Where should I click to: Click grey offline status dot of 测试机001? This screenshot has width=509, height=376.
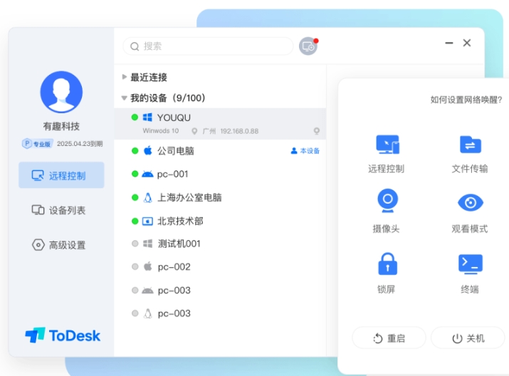[135, 244]
